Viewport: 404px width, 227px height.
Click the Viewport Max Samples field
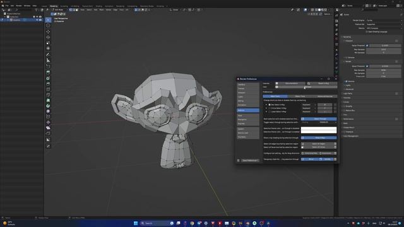click(384, 49)
